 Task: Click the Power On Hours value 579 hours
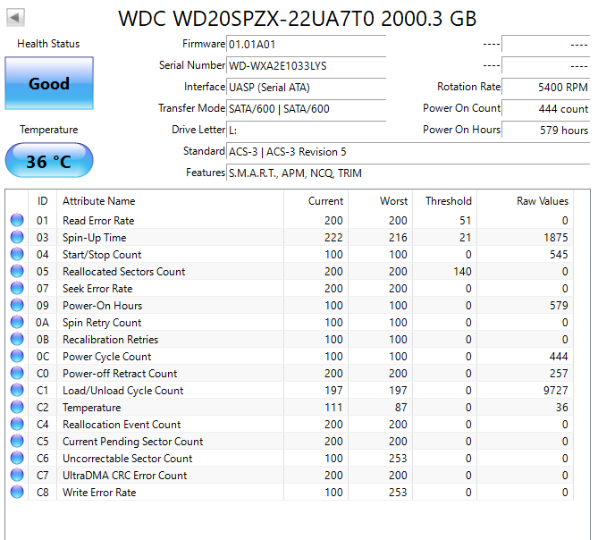click(x=546, y=130)
